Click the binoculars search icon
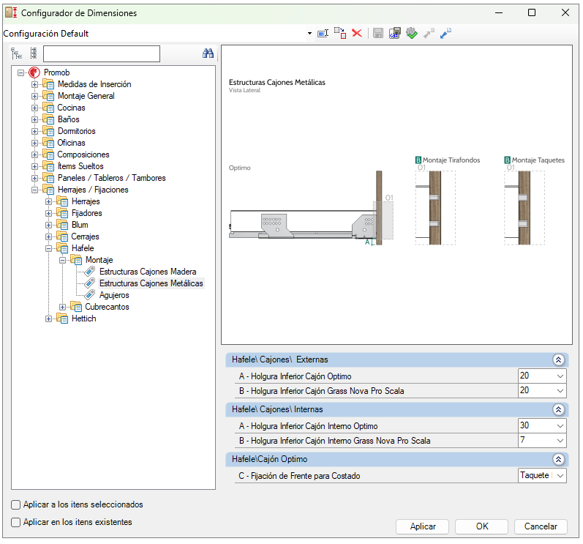This screenshot has width=583, height=544. pos(208,53)
